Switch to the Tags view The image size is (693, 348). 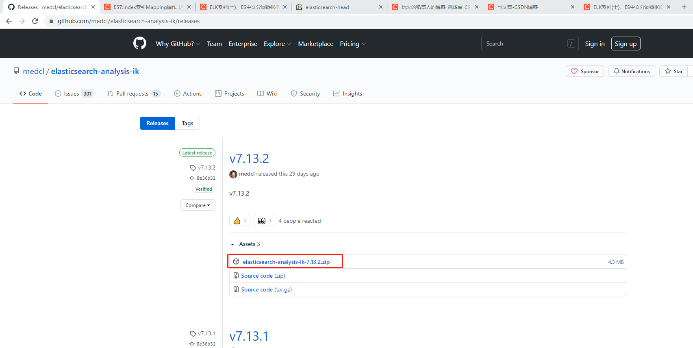187,123
